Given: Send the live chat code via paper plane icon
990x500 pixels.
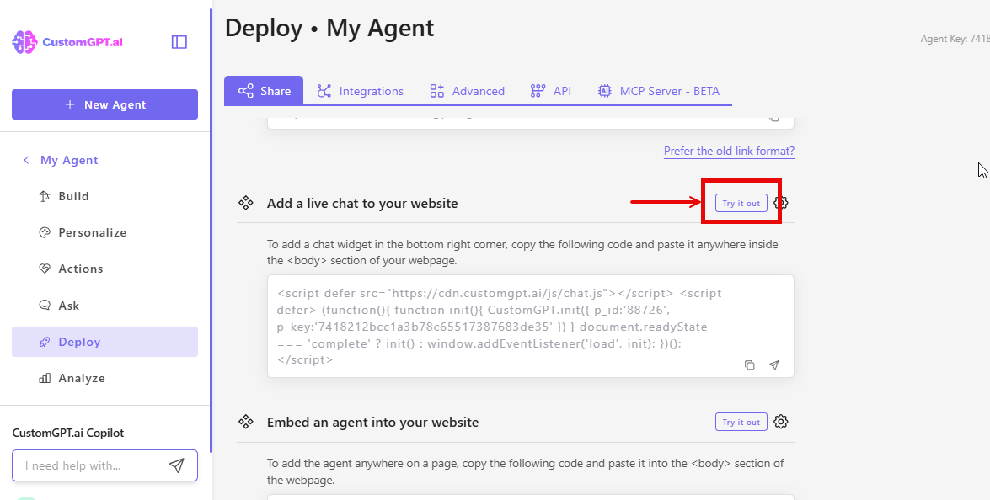Looking at the screenshot, I should tap(774, 365).
